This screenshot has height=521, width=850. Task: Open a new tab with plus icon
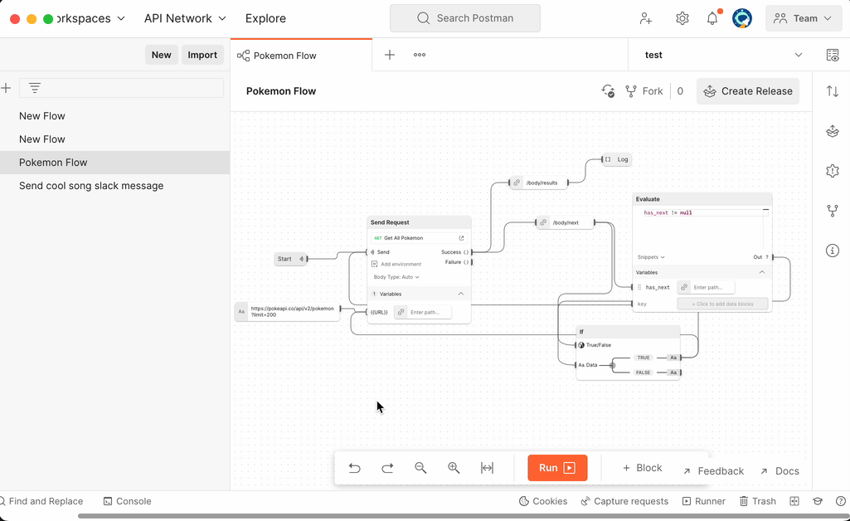pyautogui.click(x=389, y=55)
